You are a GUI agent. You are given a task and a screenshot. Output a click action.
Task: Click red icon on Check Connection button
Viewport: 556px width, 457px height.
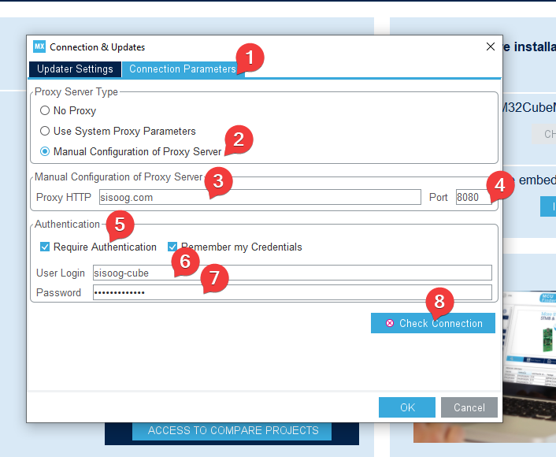pos(390,324)
